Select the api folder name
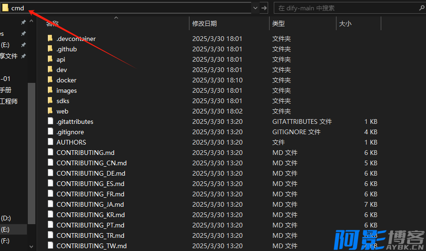This screenshot has width=426, height=251. point(61,59)
